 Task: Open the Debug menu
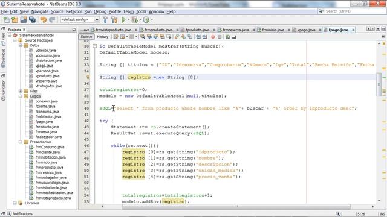pos(100,11)
